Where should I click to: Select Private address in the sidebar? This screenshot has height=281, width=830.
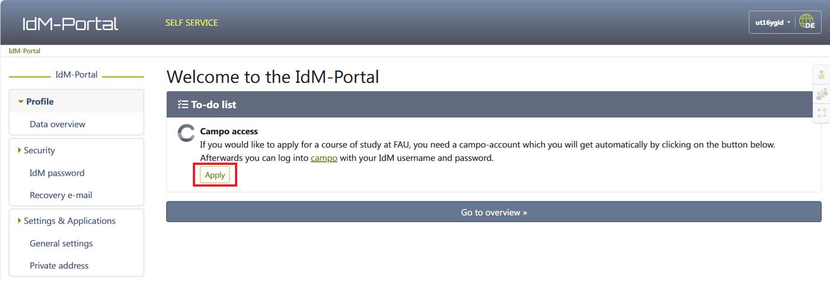pyautogui.click(x=59, y=265)
